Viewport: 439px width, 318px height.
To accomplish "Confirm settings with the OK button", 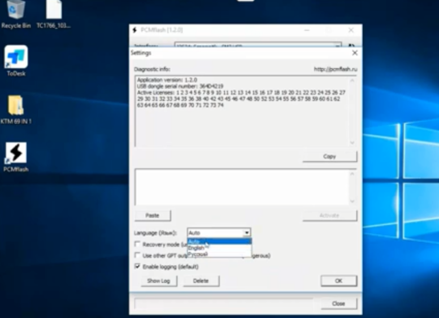I will [338, 281].
